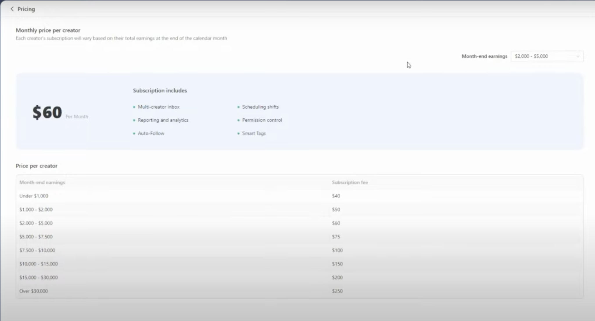Click the Multi-creator inbox feature item
Image resolution: width=595 pixels, height=321 pixels.
pyautogui.click(x=159, y=107)
